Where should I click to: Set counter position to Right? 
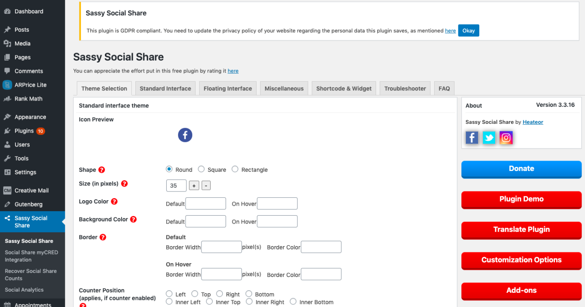click(220, 294)
